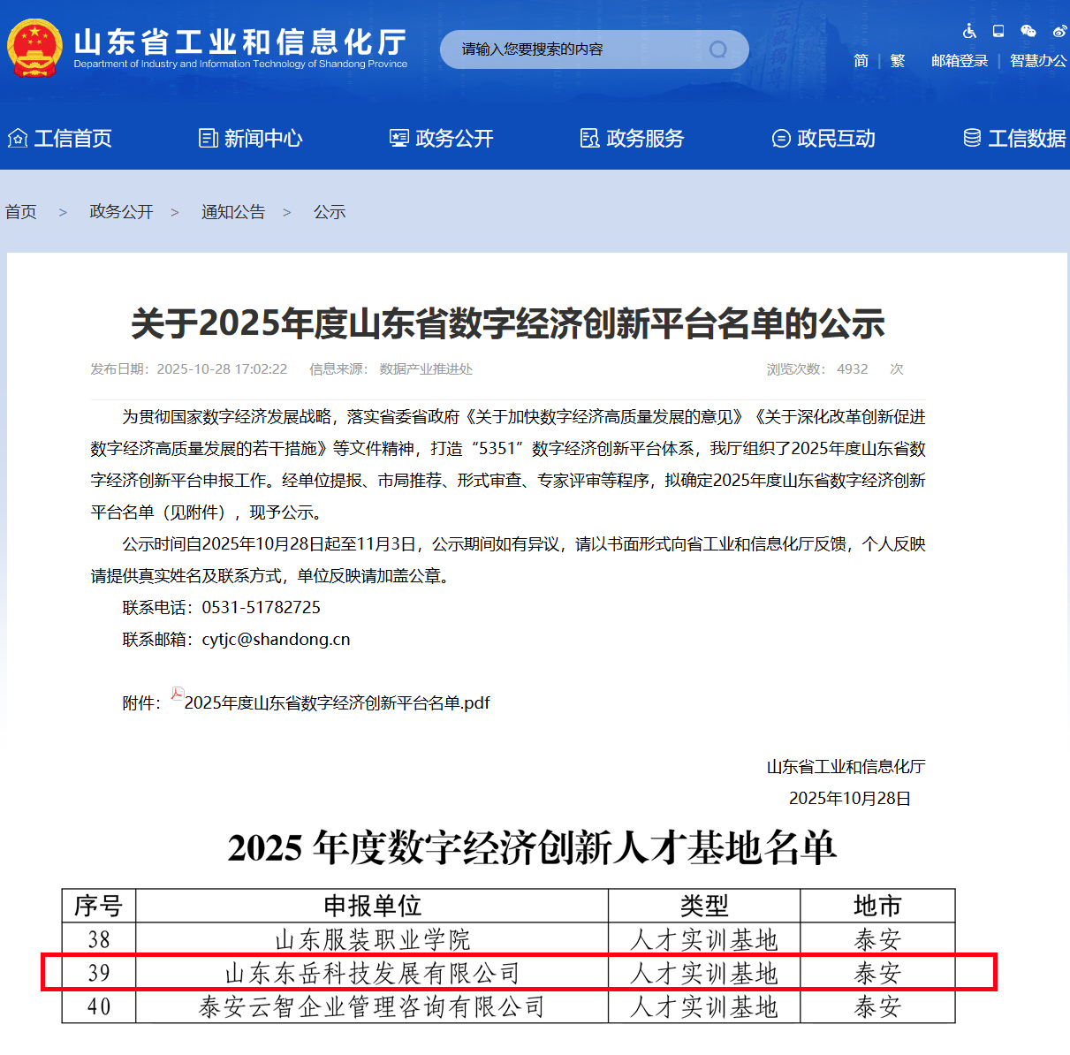
Task: Click the WeChat icon in header
Action: 1028,31
